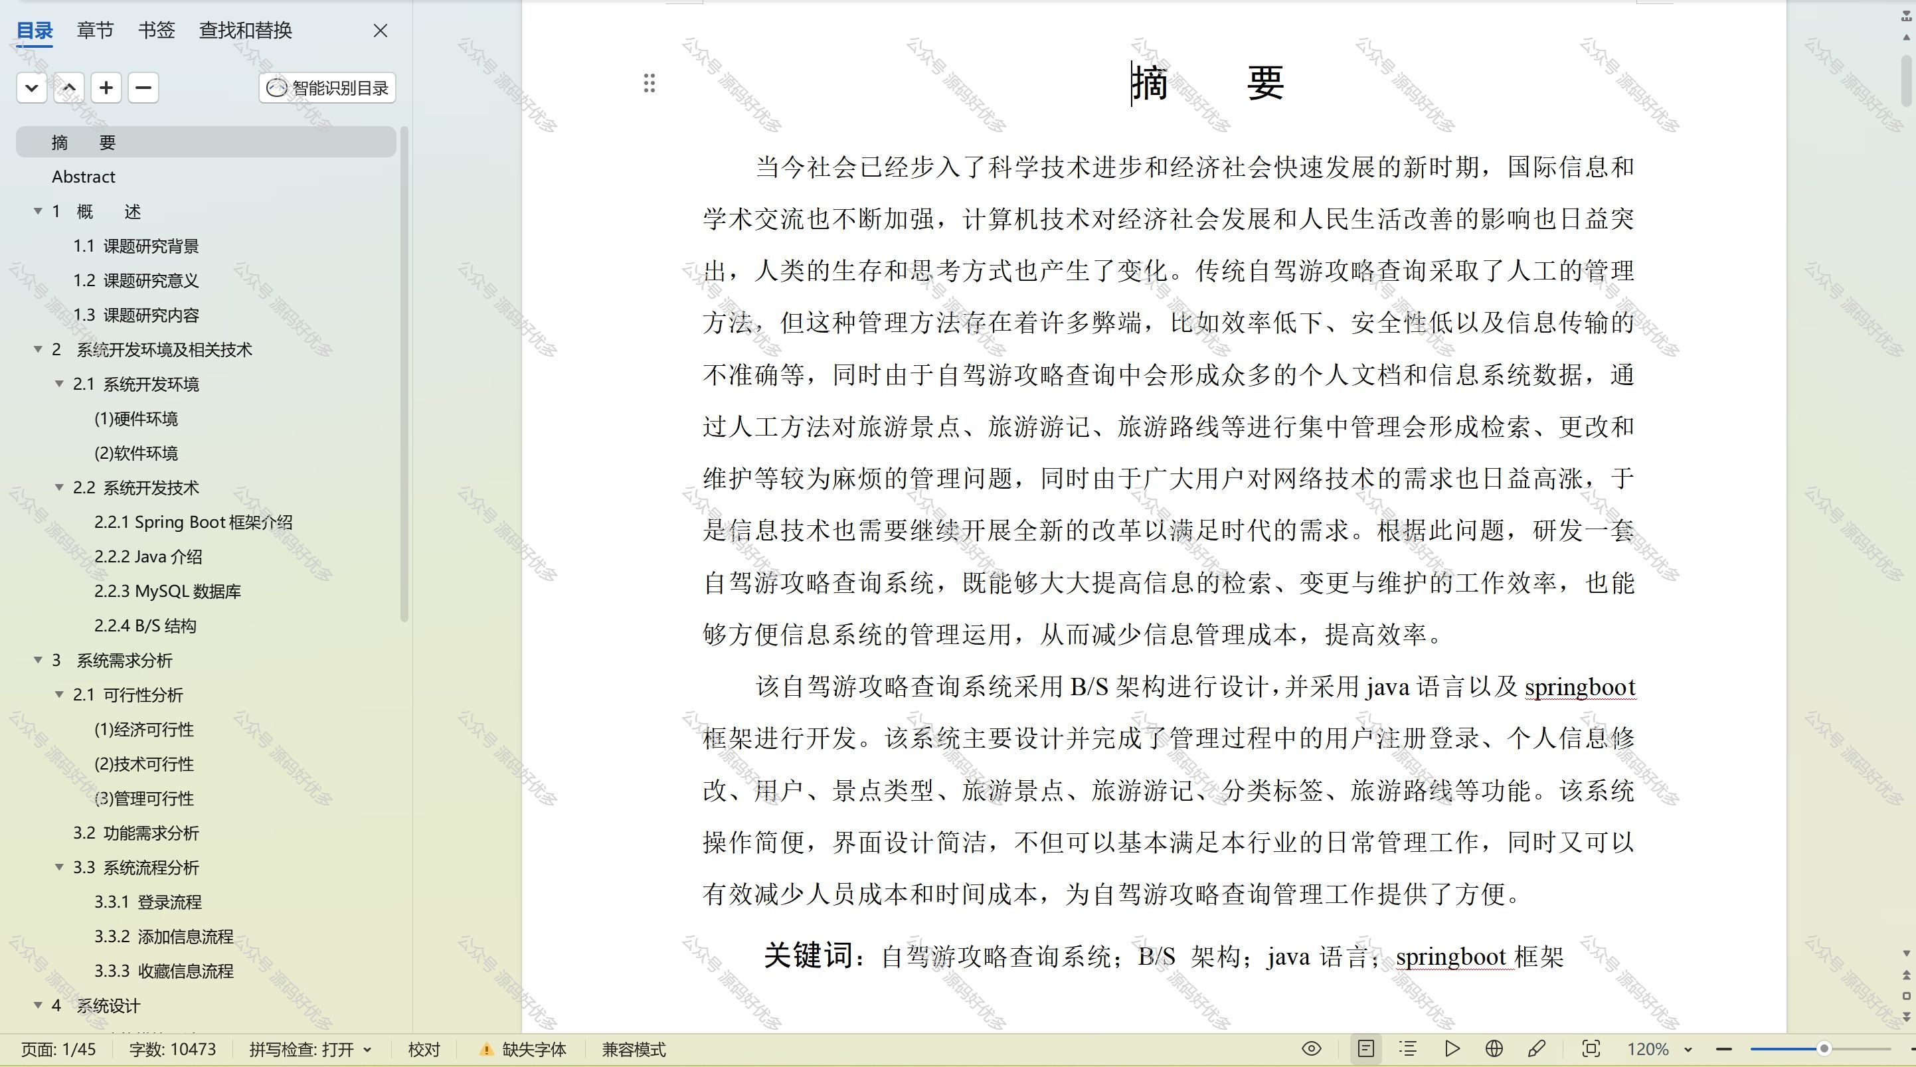Collapse the 3.3 系统流程分析 node

tap(60, 868)
